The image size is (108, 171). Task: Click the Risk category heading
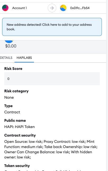[16, 91]
